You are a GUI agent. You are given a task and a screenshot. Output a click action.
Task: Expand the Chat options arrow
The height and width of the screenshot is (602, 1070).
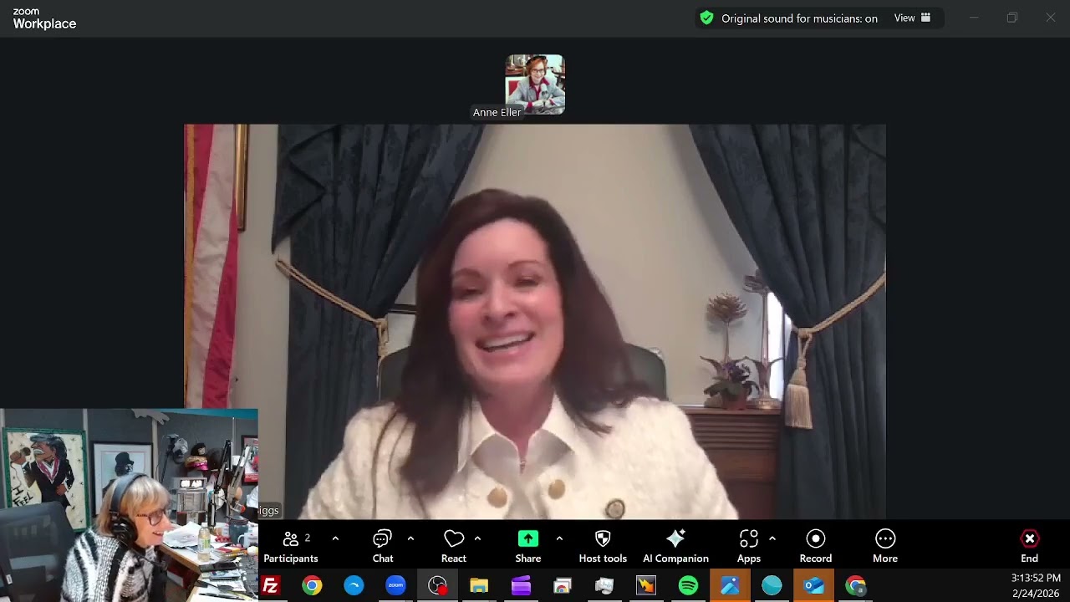coord(410,538)
